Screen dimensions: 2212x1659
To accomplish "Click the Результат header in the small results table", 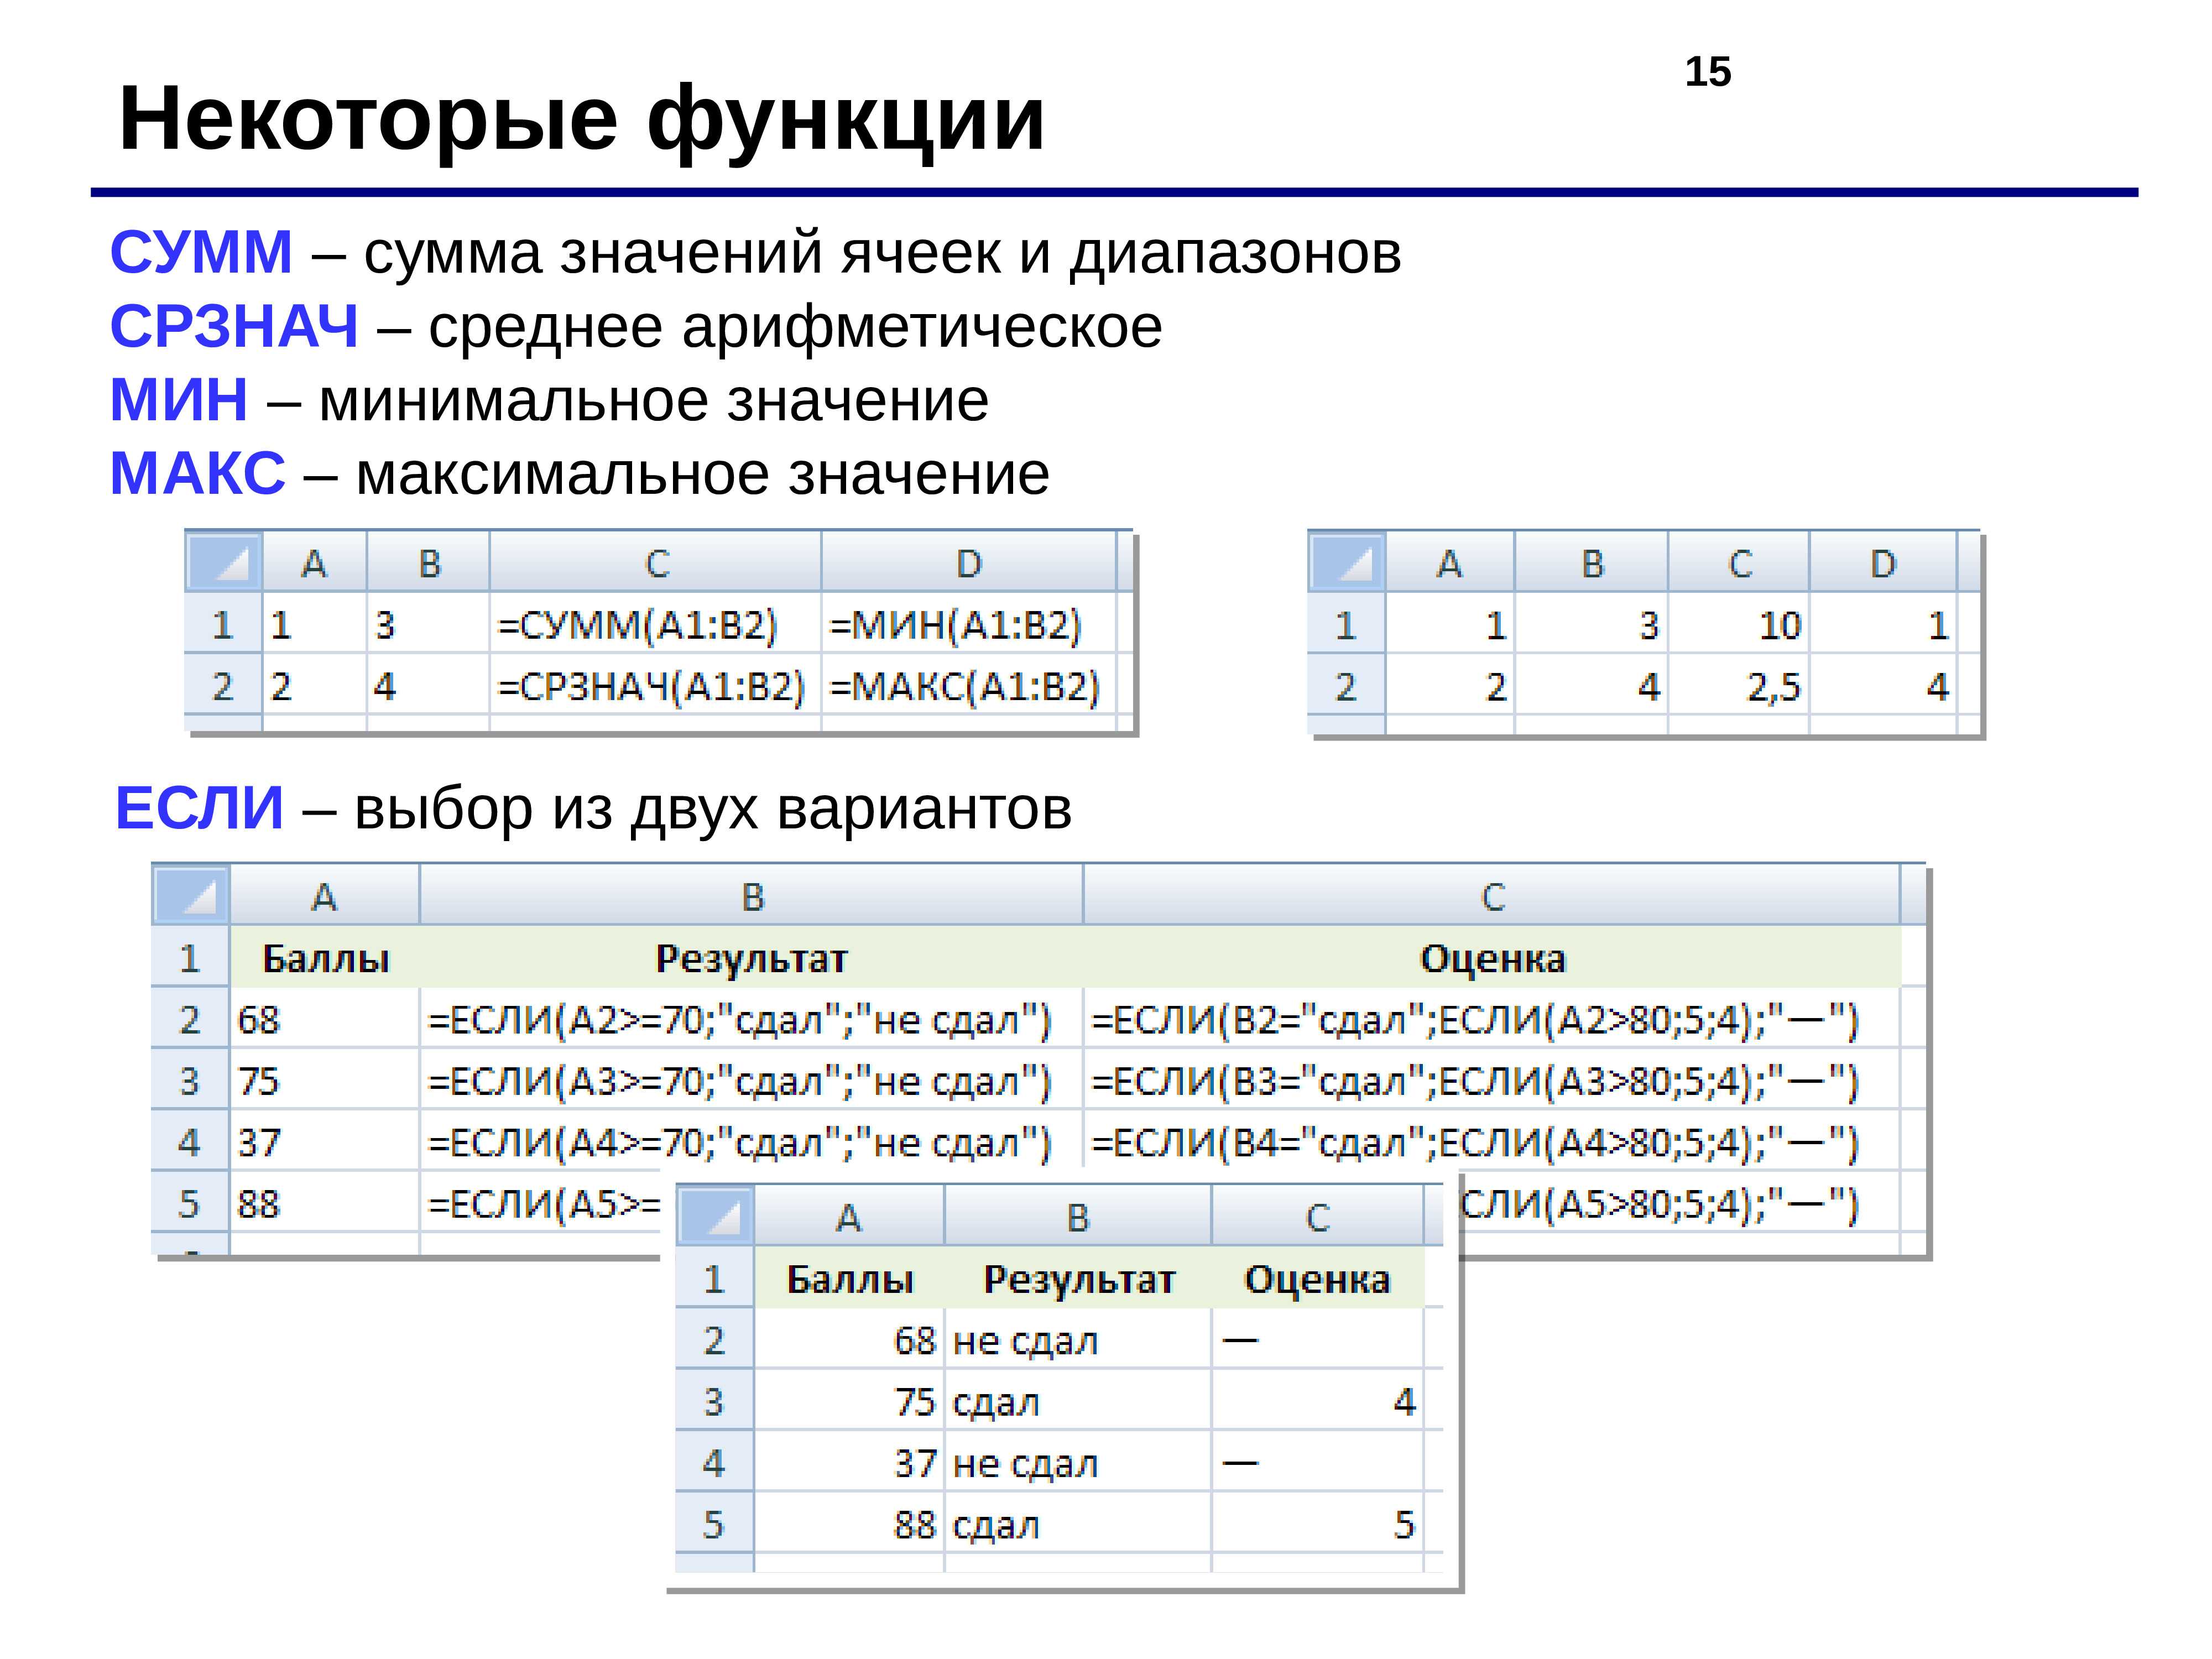I will click(1078, 1279).
